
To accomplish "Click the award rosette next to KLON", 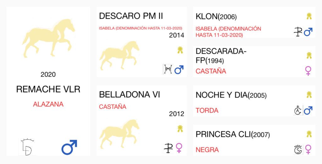I will pos(309,16).
